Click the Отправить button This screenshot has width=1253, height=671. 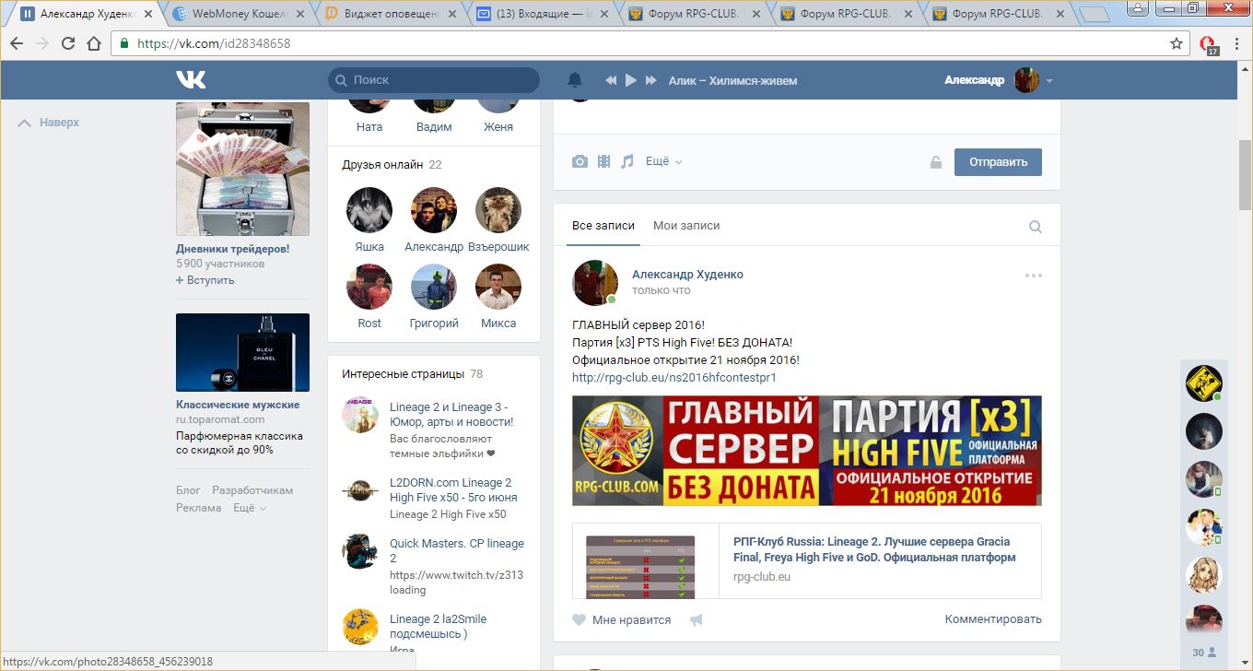click(x=998, y=161)
